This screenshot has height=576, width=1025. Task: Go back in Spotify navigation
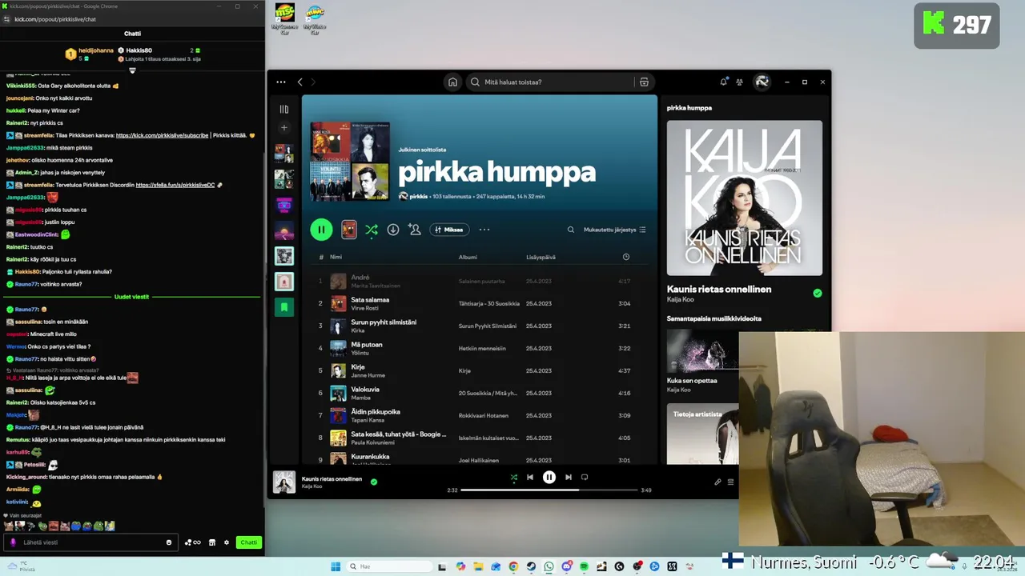click(x=300, y=82)
